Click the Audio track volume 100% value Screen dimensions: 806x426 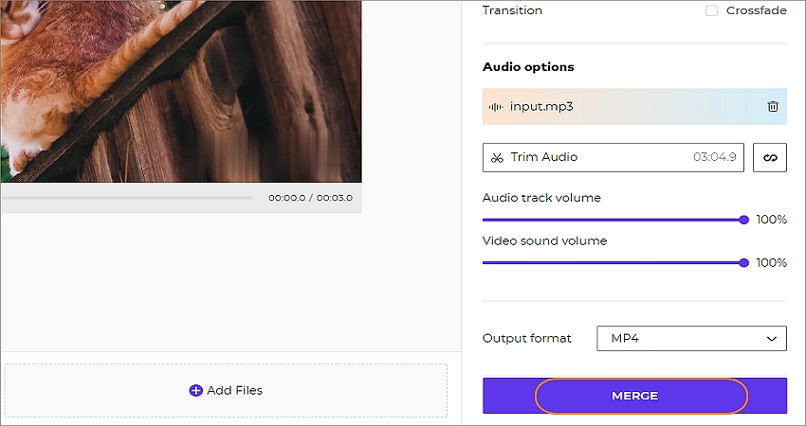click(x=772, y=220)
